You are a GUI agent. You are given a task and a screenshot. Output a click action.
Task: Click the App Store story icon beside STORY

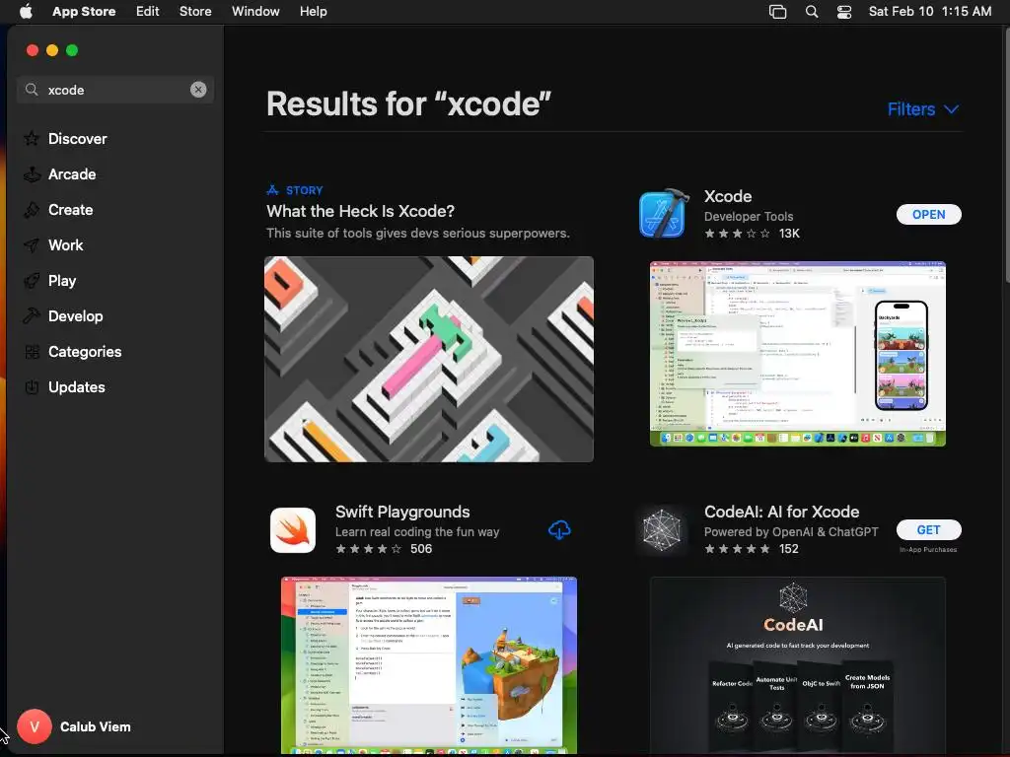[x=272, y=190]
